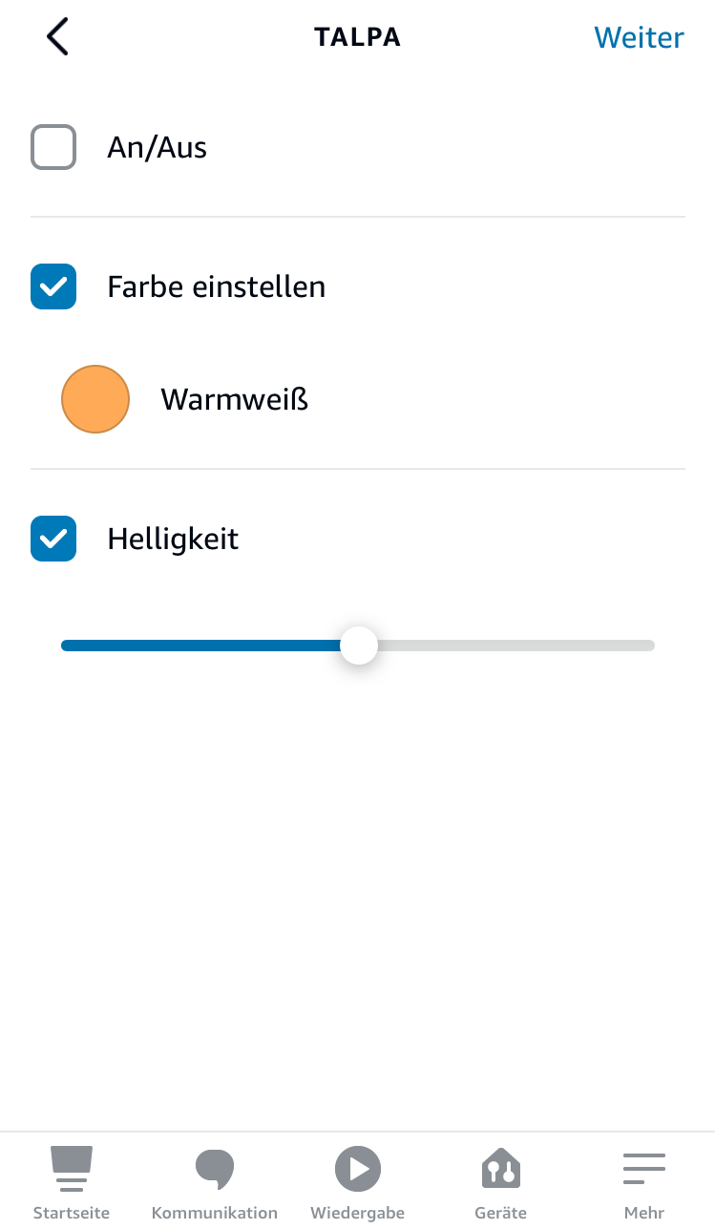The height and width of the screenshot is (1229, 715).
Task: Switch to the Geräte tab label
Action: pyautogui.click(x=501, y=1213)
